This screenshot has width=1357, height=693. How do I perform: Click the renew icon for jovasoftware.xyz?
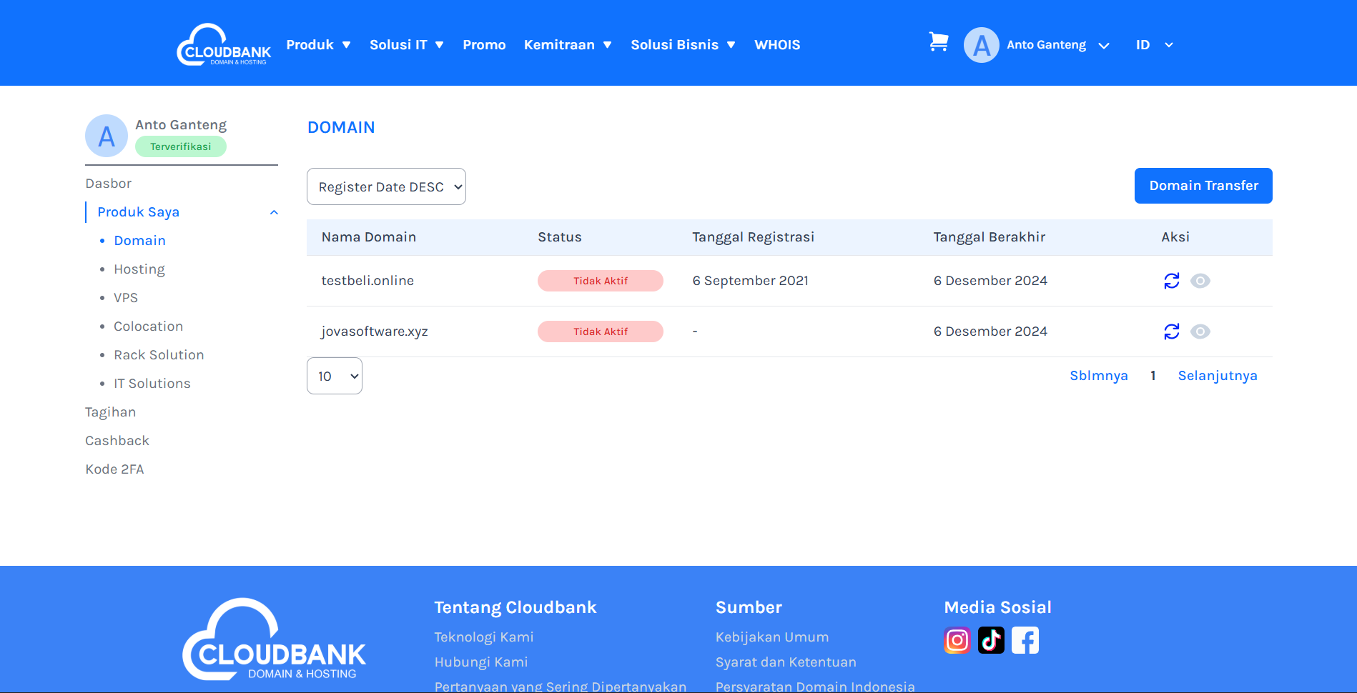tap(1171, 331)
